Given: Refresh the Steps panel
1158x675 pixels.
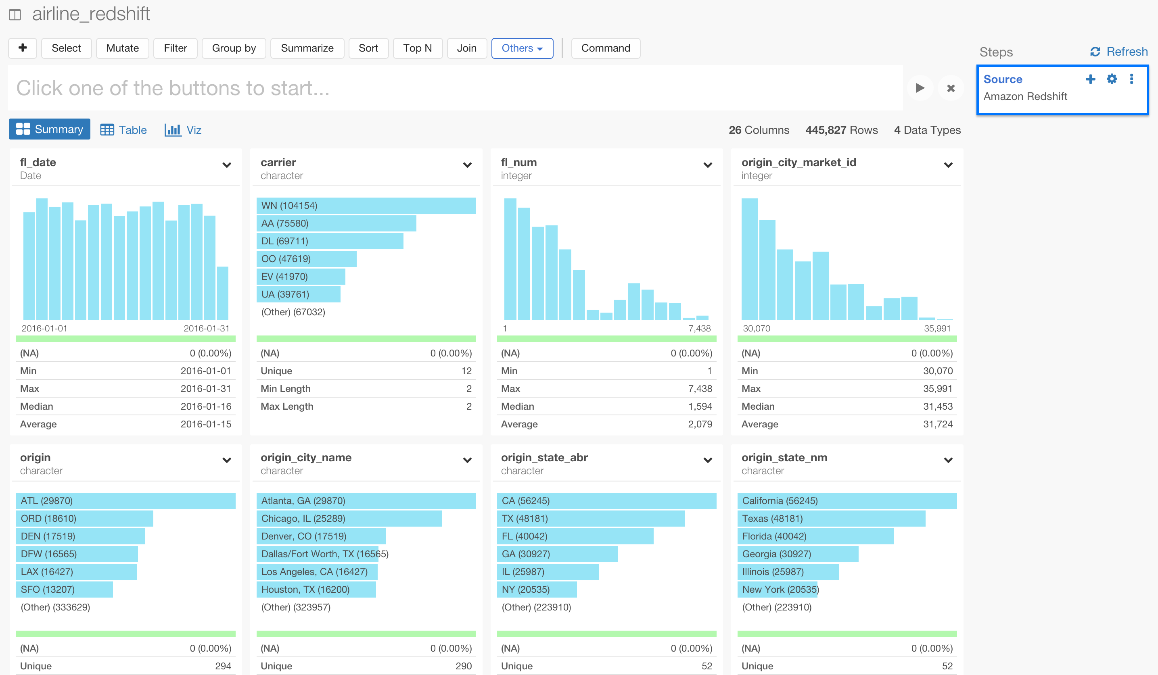Looking at the screenshot, I should point(1118,52).
